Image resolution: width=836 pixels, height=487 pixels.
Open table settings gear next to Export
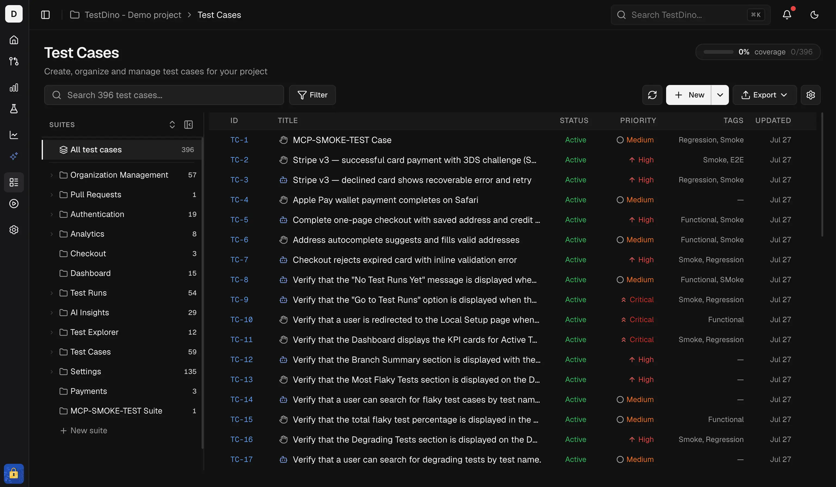click(x=810, y=95)
